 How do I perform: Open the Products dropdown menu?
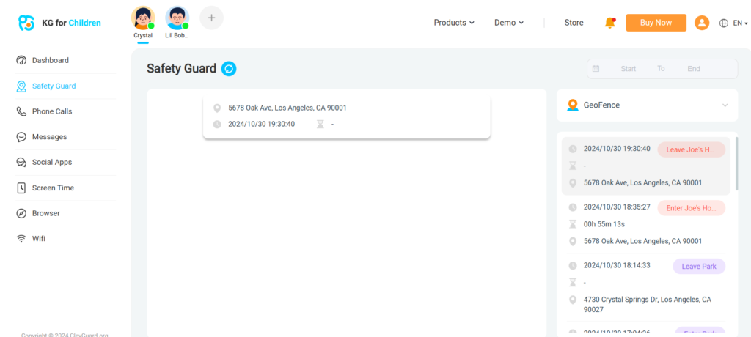click(x=454, y=23)
